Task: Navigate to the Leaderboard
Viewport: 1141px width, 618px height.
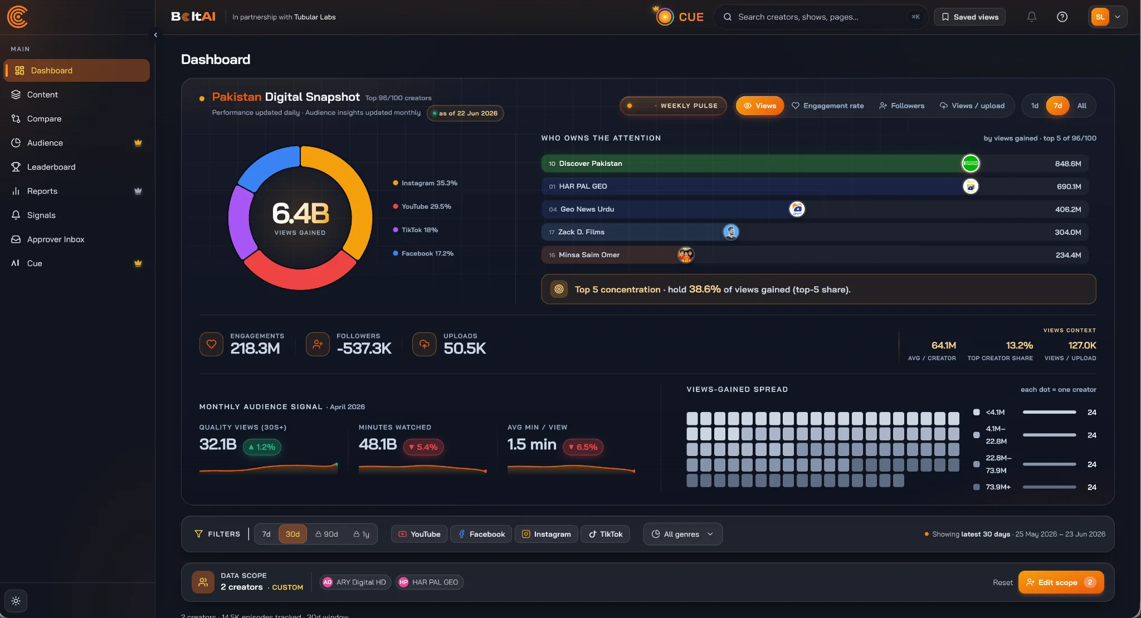Action: (x=77, y=167)
